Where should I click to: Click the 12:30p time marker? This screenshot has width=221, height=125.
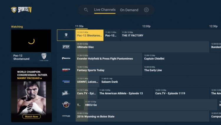click(213, 26)
